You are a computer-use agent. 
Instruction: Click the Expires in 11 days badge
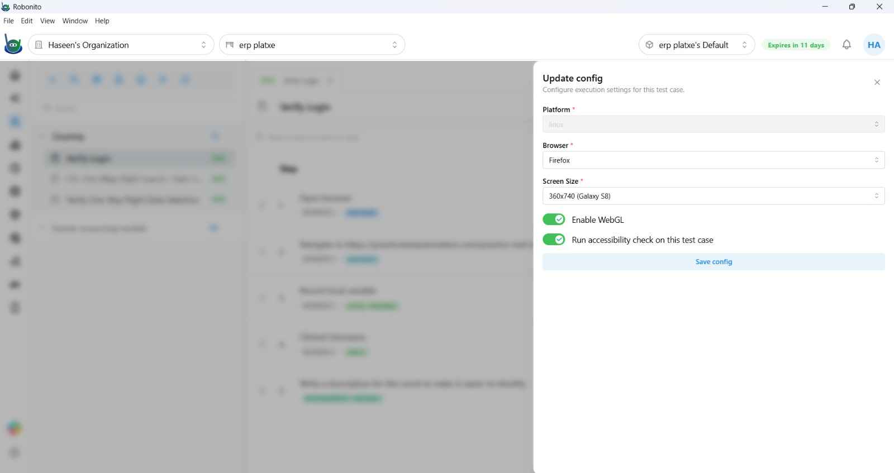click(x=796, y=45)
